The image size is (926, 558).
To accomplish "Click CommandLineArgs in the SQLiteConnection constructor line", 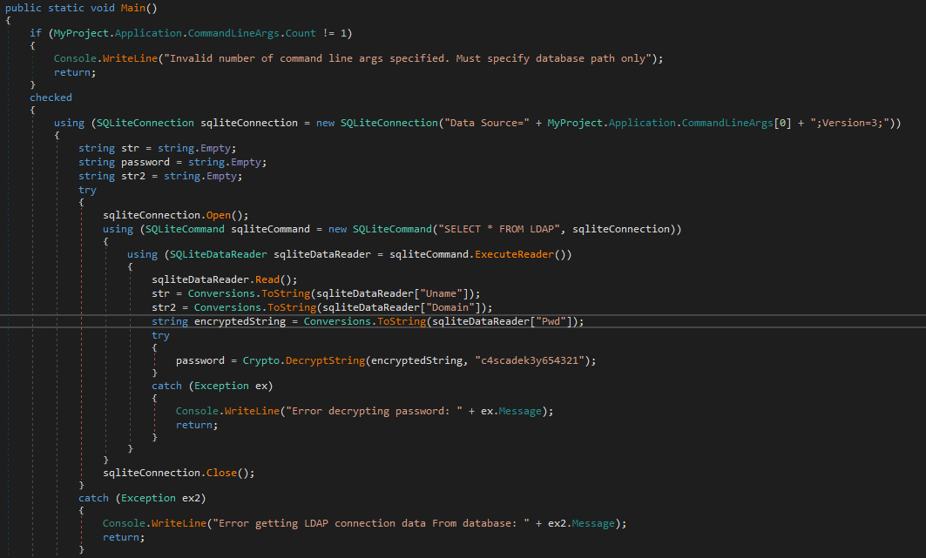I will pos(727,123).
